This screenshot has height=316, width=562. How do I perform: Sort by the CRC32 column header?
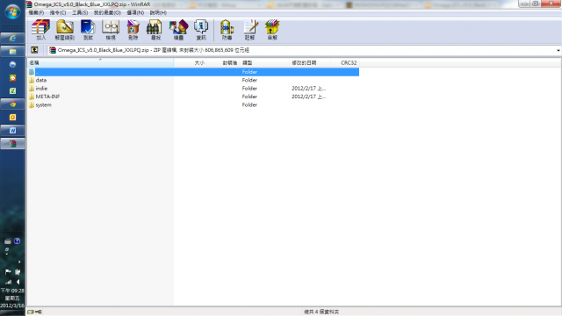click(x=344, y=62)
